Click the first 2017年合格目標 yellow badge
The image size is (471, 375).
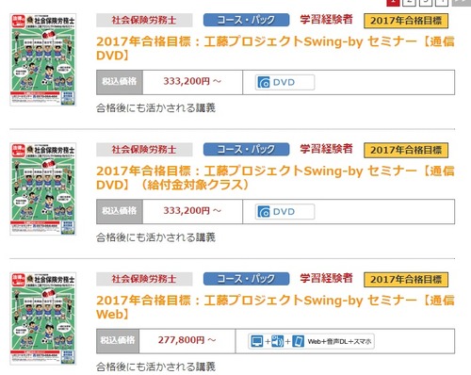pos(406,21)
